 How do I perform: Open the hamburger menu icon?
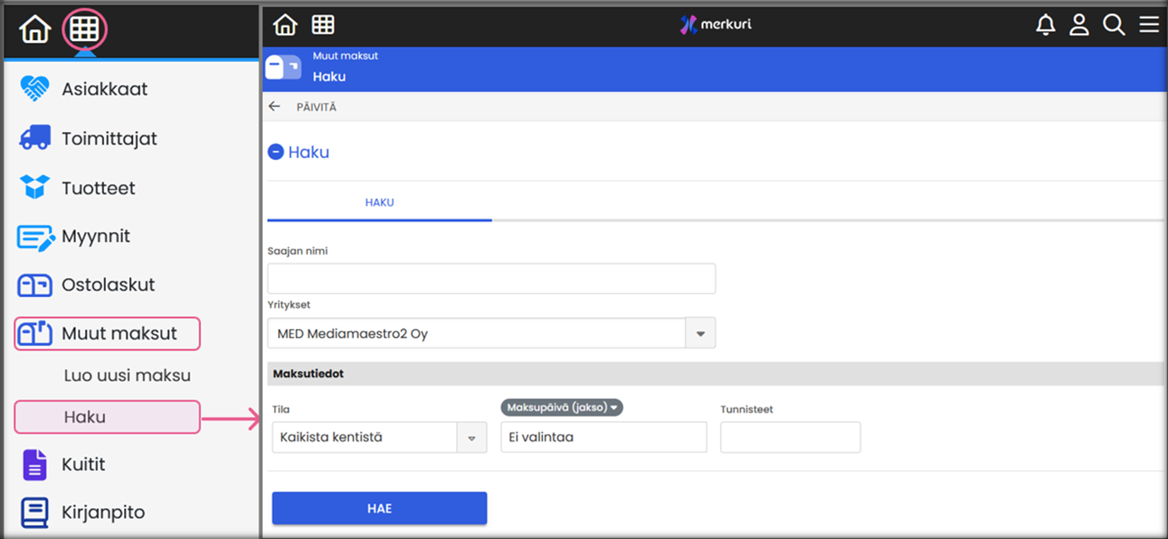(x=1149, y=25)
